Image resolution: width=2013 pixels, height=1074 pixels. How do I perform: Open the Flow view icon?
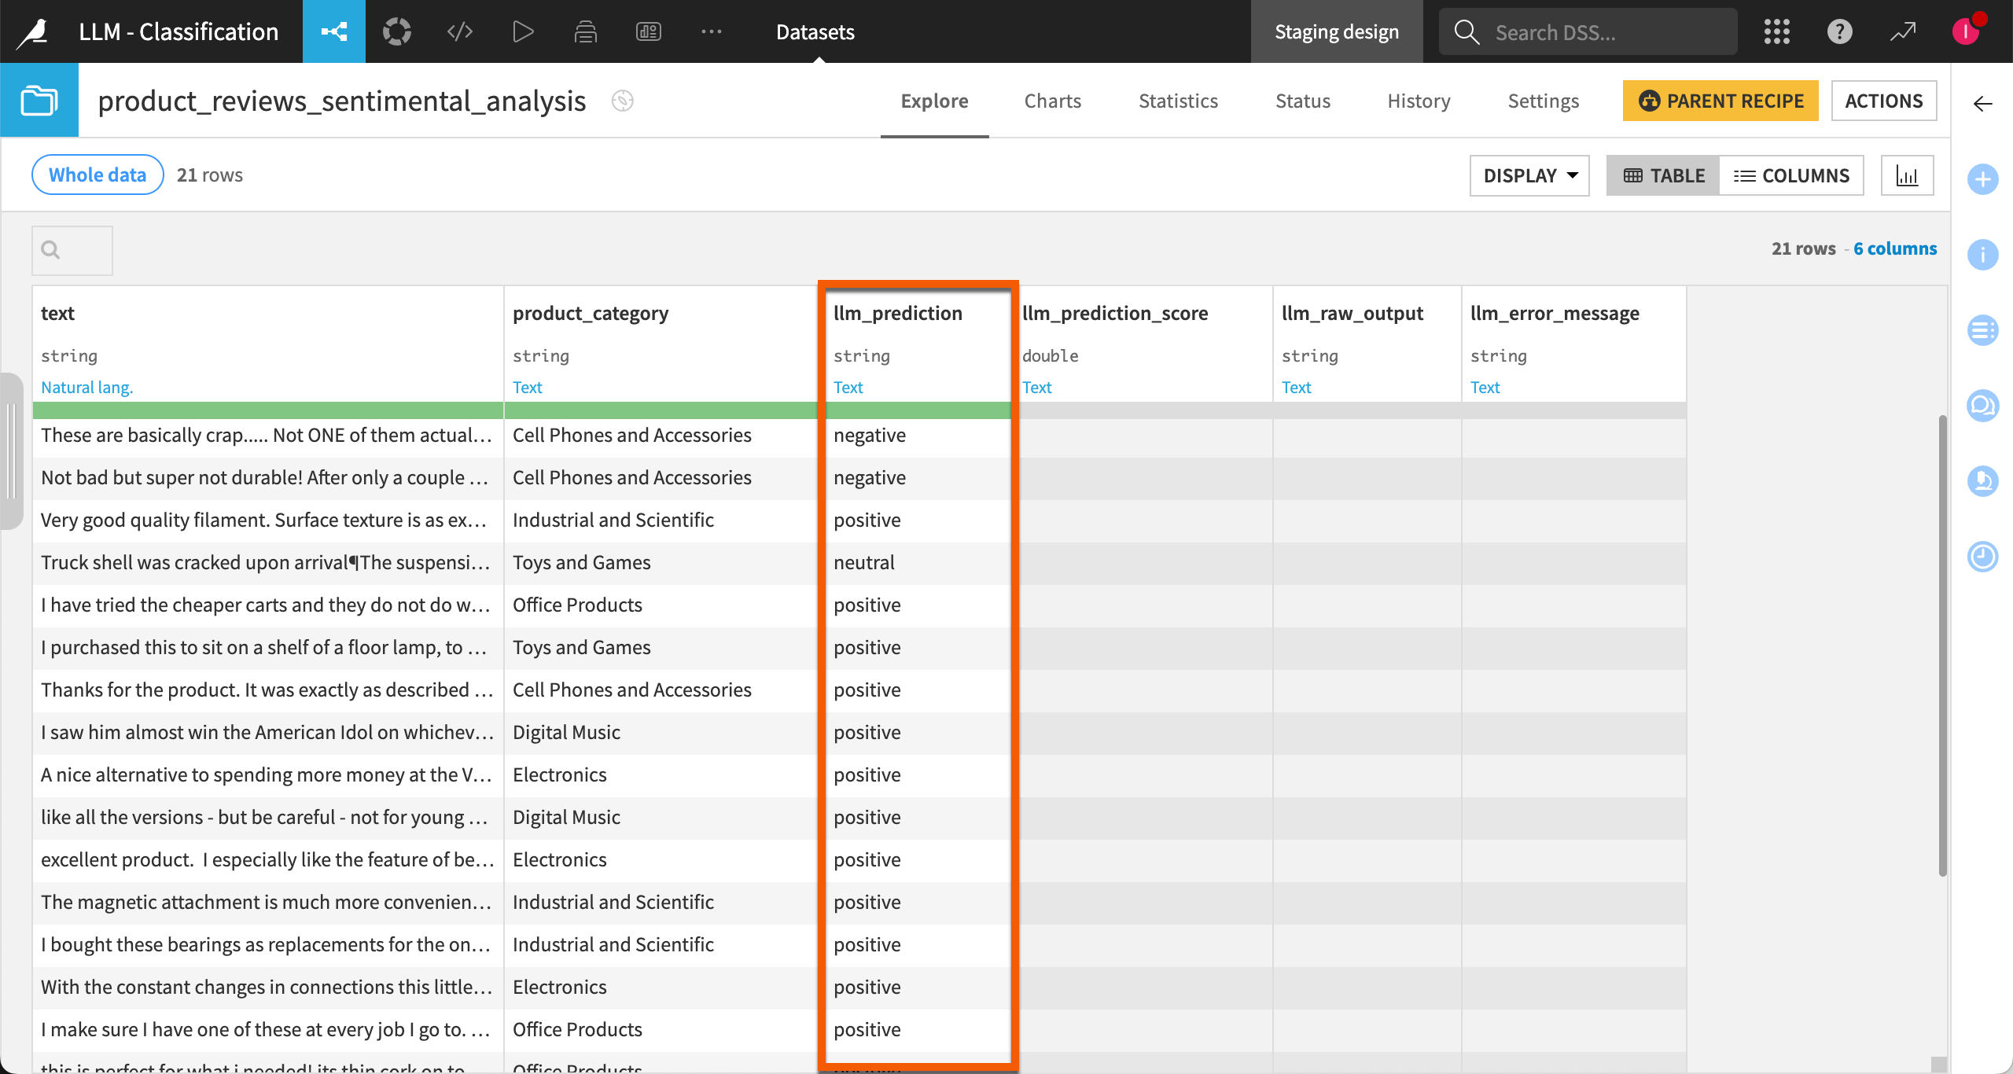pyautogui.click(x=334, y=31)
